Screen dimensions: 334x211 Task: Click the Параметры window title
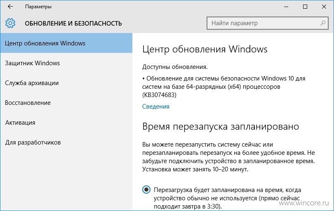click(x=38, y=7)
